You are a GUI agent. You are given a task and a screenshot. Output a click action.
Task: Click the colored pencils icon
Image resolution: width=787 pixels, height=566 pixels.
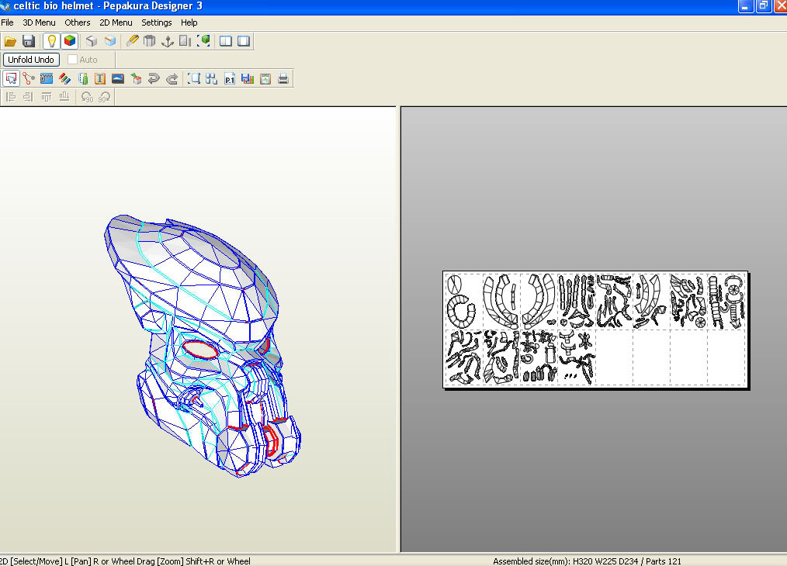(x=64, y=79)
